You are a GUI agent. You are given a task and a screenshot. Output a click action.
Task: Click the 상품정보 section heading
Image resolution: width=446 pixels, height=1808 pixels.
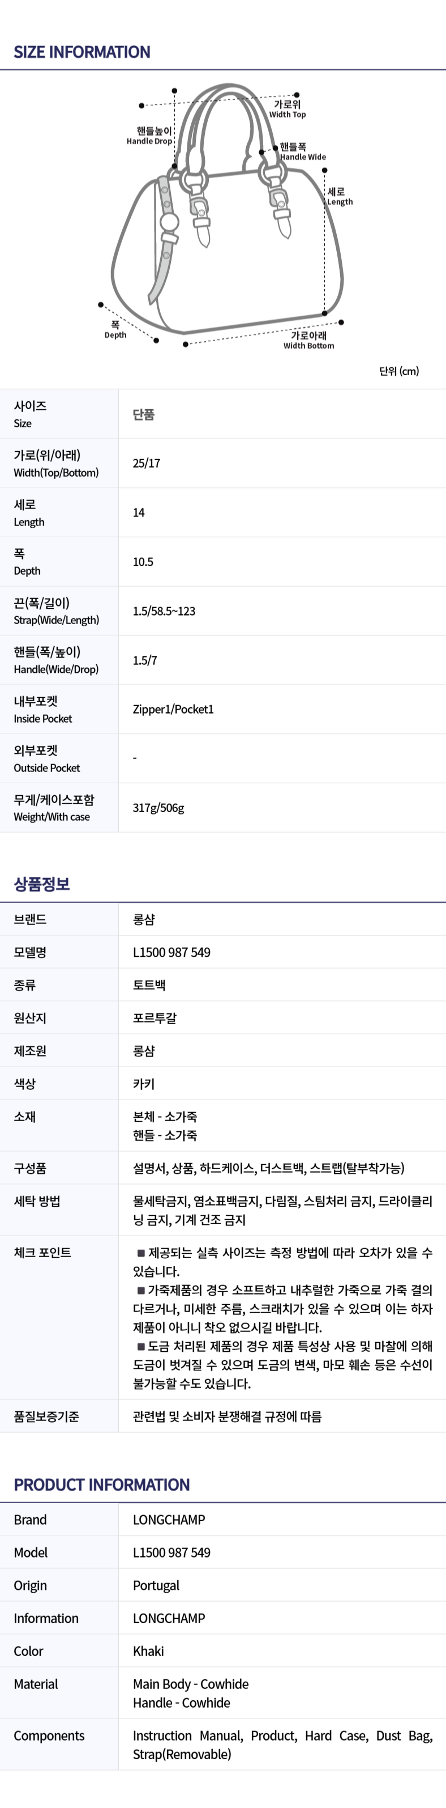(42, 884)
